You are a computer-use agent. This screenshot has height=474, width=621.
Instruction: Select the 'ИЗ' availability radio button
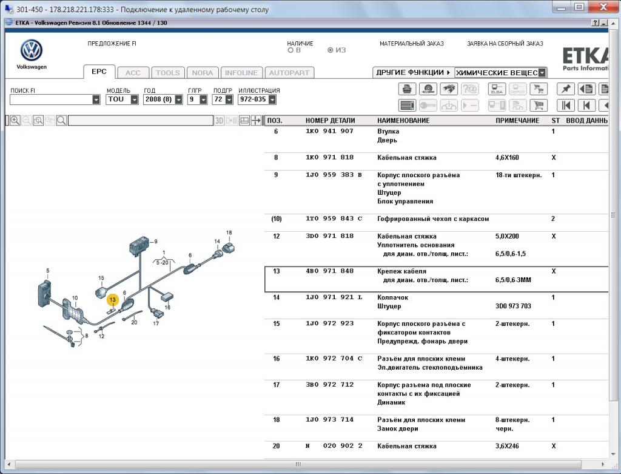tap(331, 50)
